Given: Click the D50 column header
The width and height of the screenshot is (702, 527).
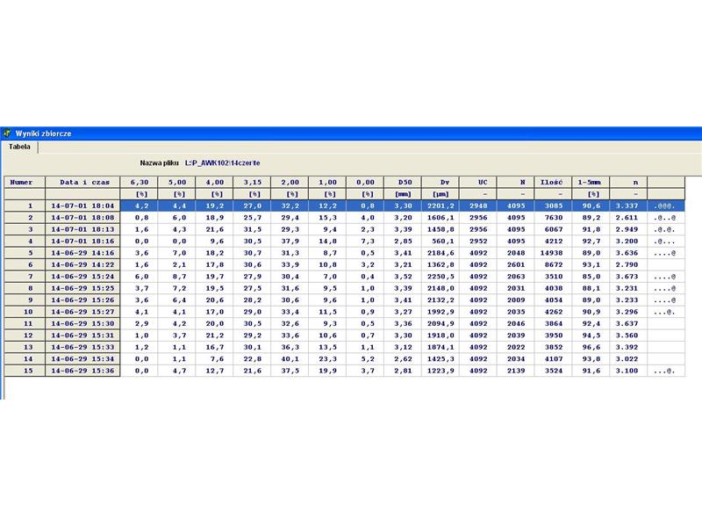Looking at the screenshot, I should point(404,182).
